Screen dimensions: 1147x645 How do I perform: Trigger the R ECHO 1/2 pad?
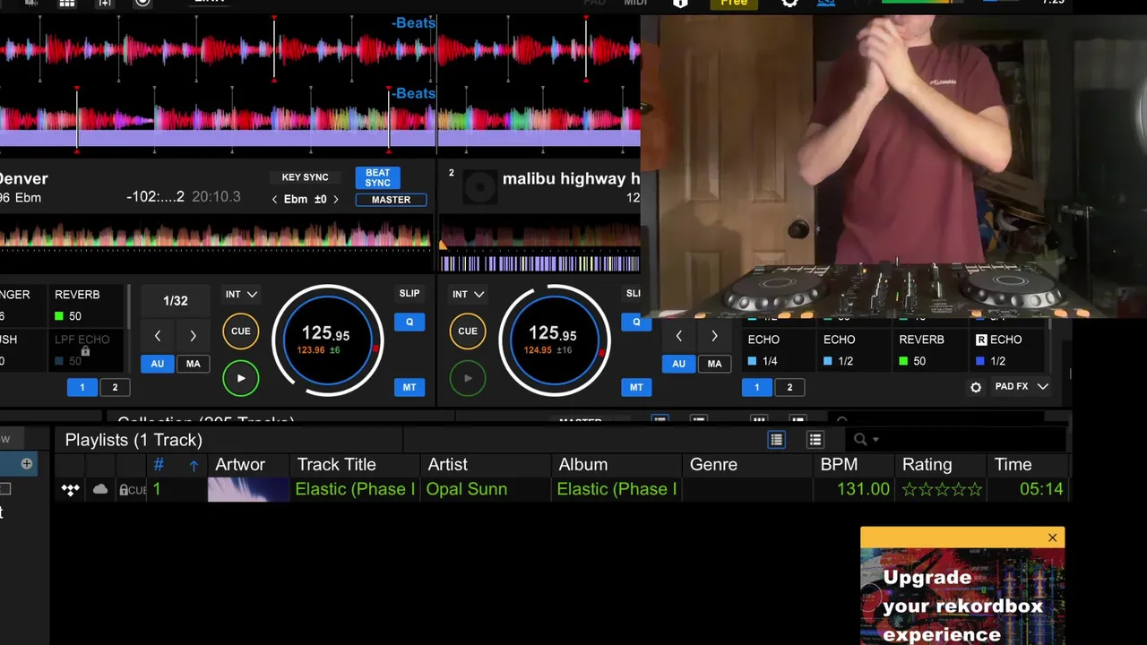pos(1005,349)
